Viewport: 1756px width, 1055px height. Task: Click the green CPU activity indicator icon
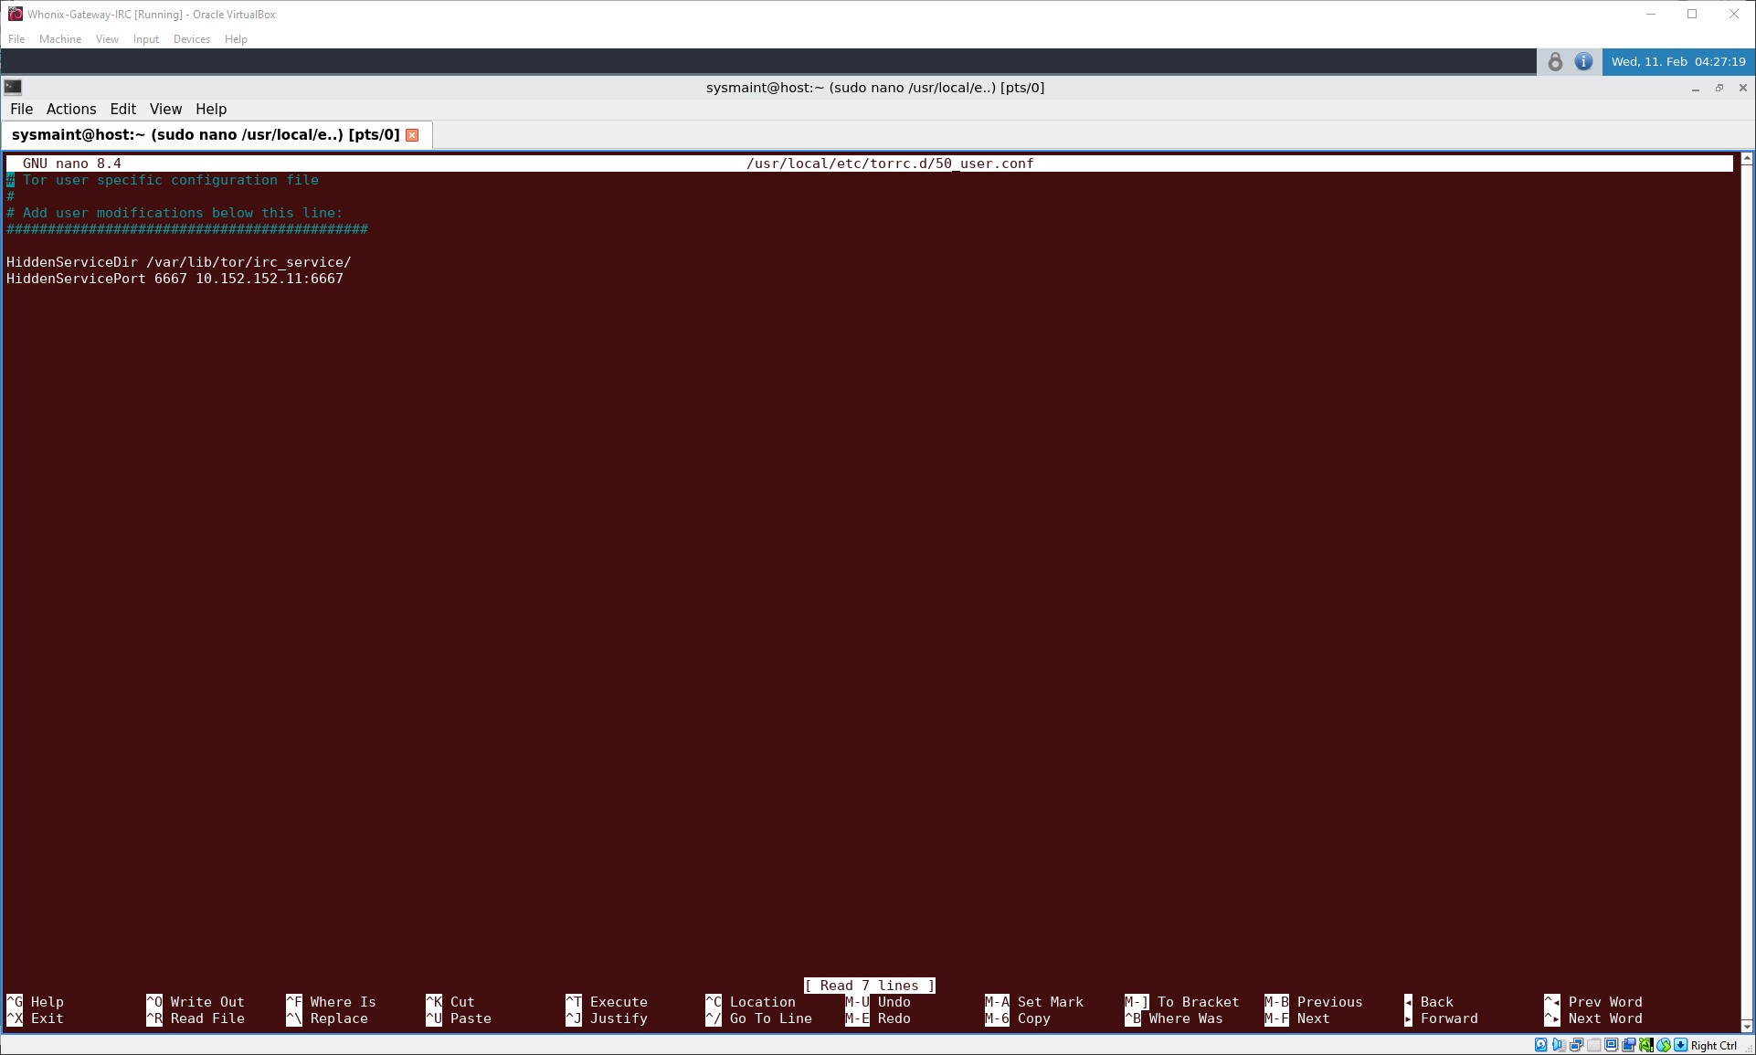(x=1645, y=1045)
